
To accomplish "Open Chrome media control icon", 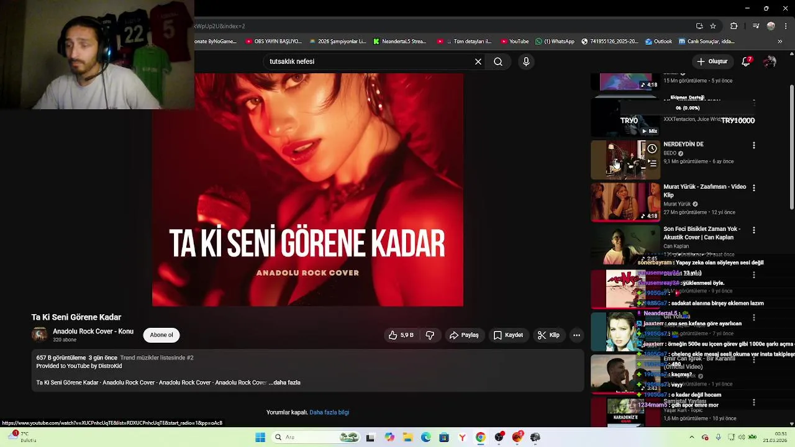I will (755, 26).
